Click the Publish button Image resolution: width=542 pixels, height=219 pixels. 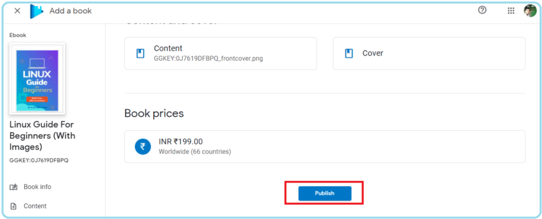click(325, 194)
